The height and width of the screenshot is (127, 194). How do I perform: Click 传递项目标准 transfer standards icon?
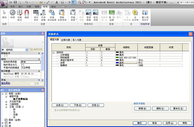52,15
